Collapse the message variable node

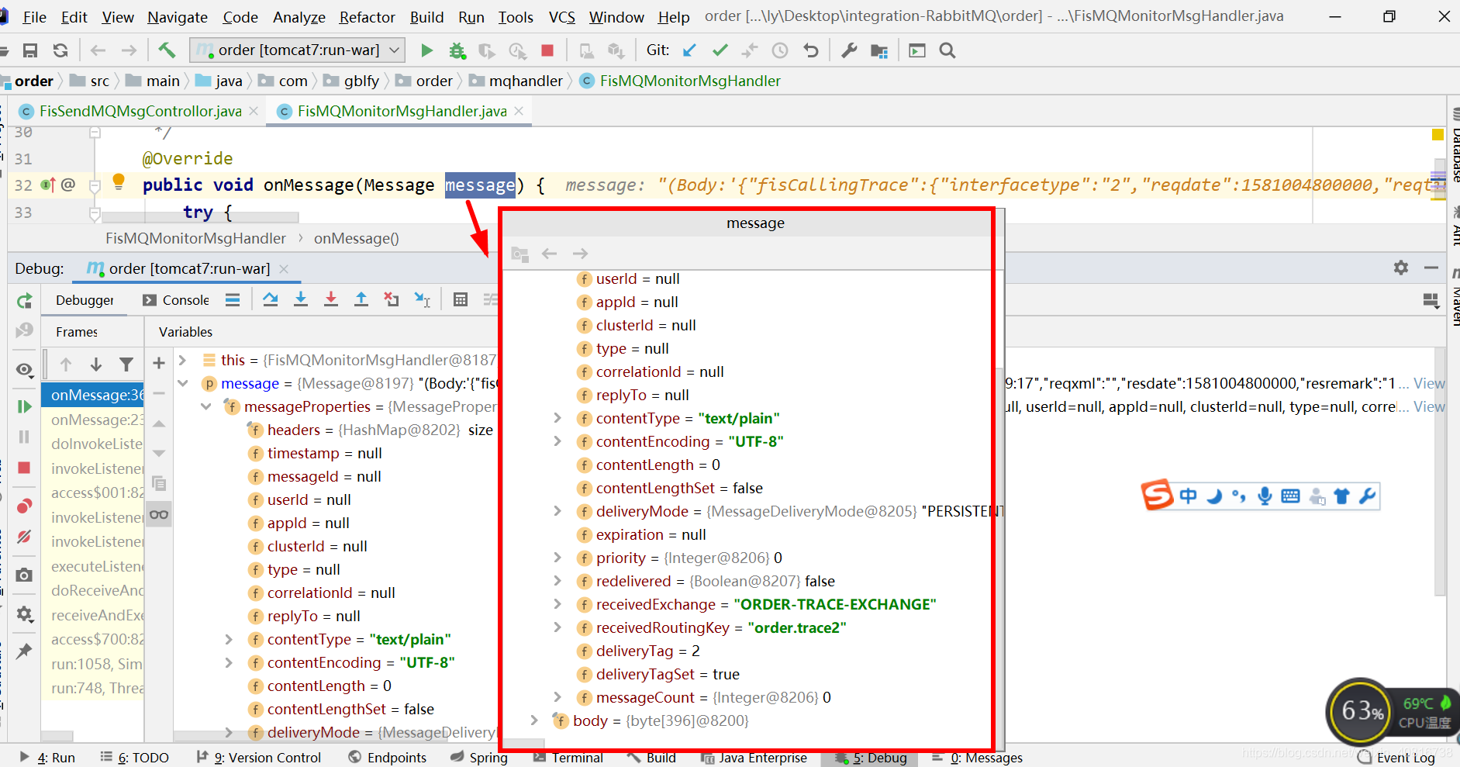[x=183, y=383]
